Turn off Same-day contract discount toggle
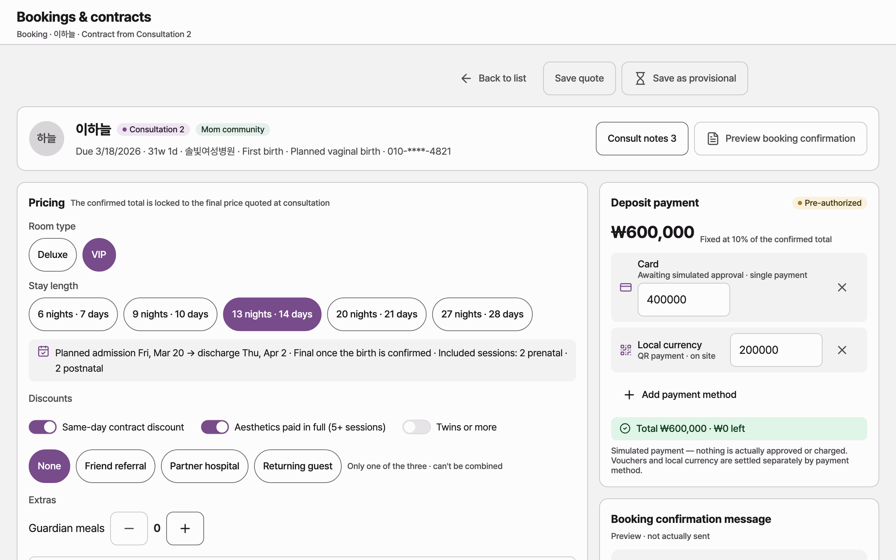Image resolution: width=896 pixels, height=560 pixels. pyautogui.click(x=43, y=427)
